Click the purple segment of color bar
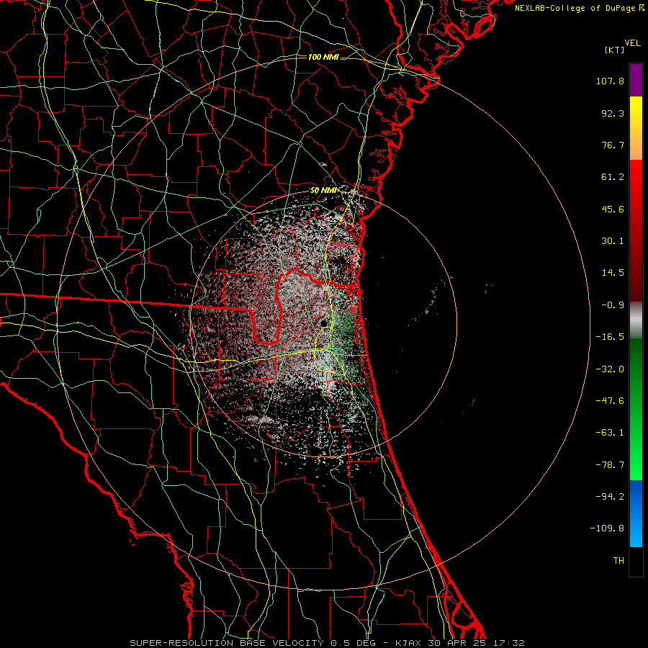Image resolution: width=648 pixels, height=648 pixels. point(636,80)
